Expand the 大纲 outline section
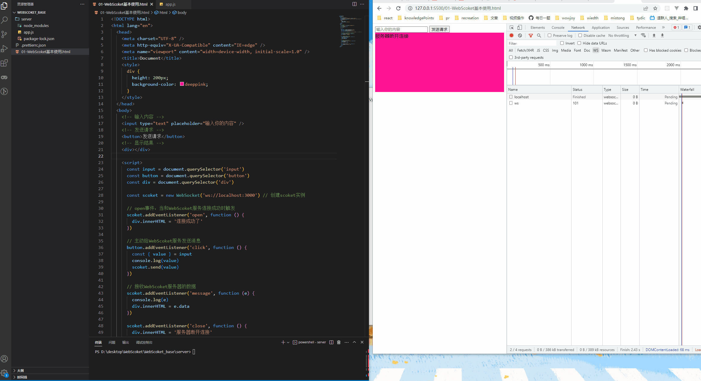Screen dimensions: 701x381 click(20, 370)
